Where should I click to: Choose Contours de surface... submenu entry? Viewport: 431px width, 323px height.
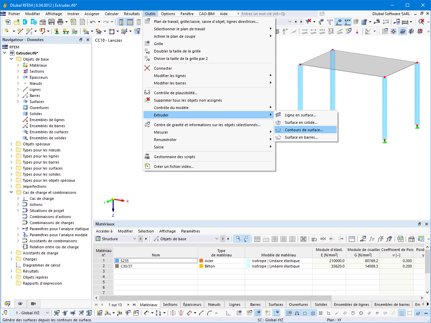306,130
